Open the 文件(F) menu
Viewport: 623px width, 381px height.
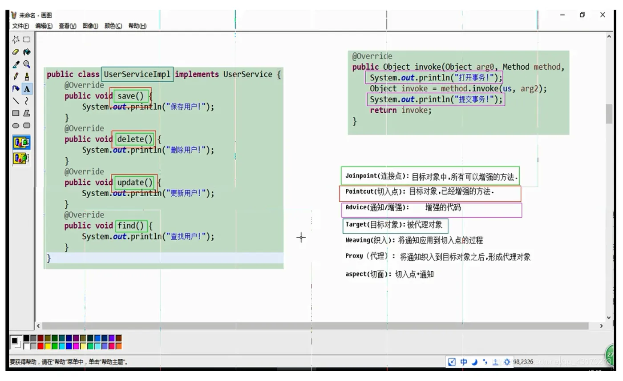pyautogui.click(x=20, y=26)
